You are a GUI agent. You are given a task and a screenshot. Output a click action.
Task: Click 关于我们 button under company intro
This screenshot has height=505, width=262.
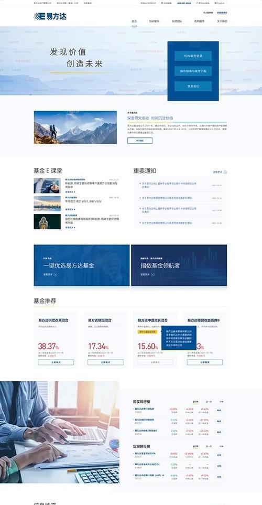[x=140, y=141]
